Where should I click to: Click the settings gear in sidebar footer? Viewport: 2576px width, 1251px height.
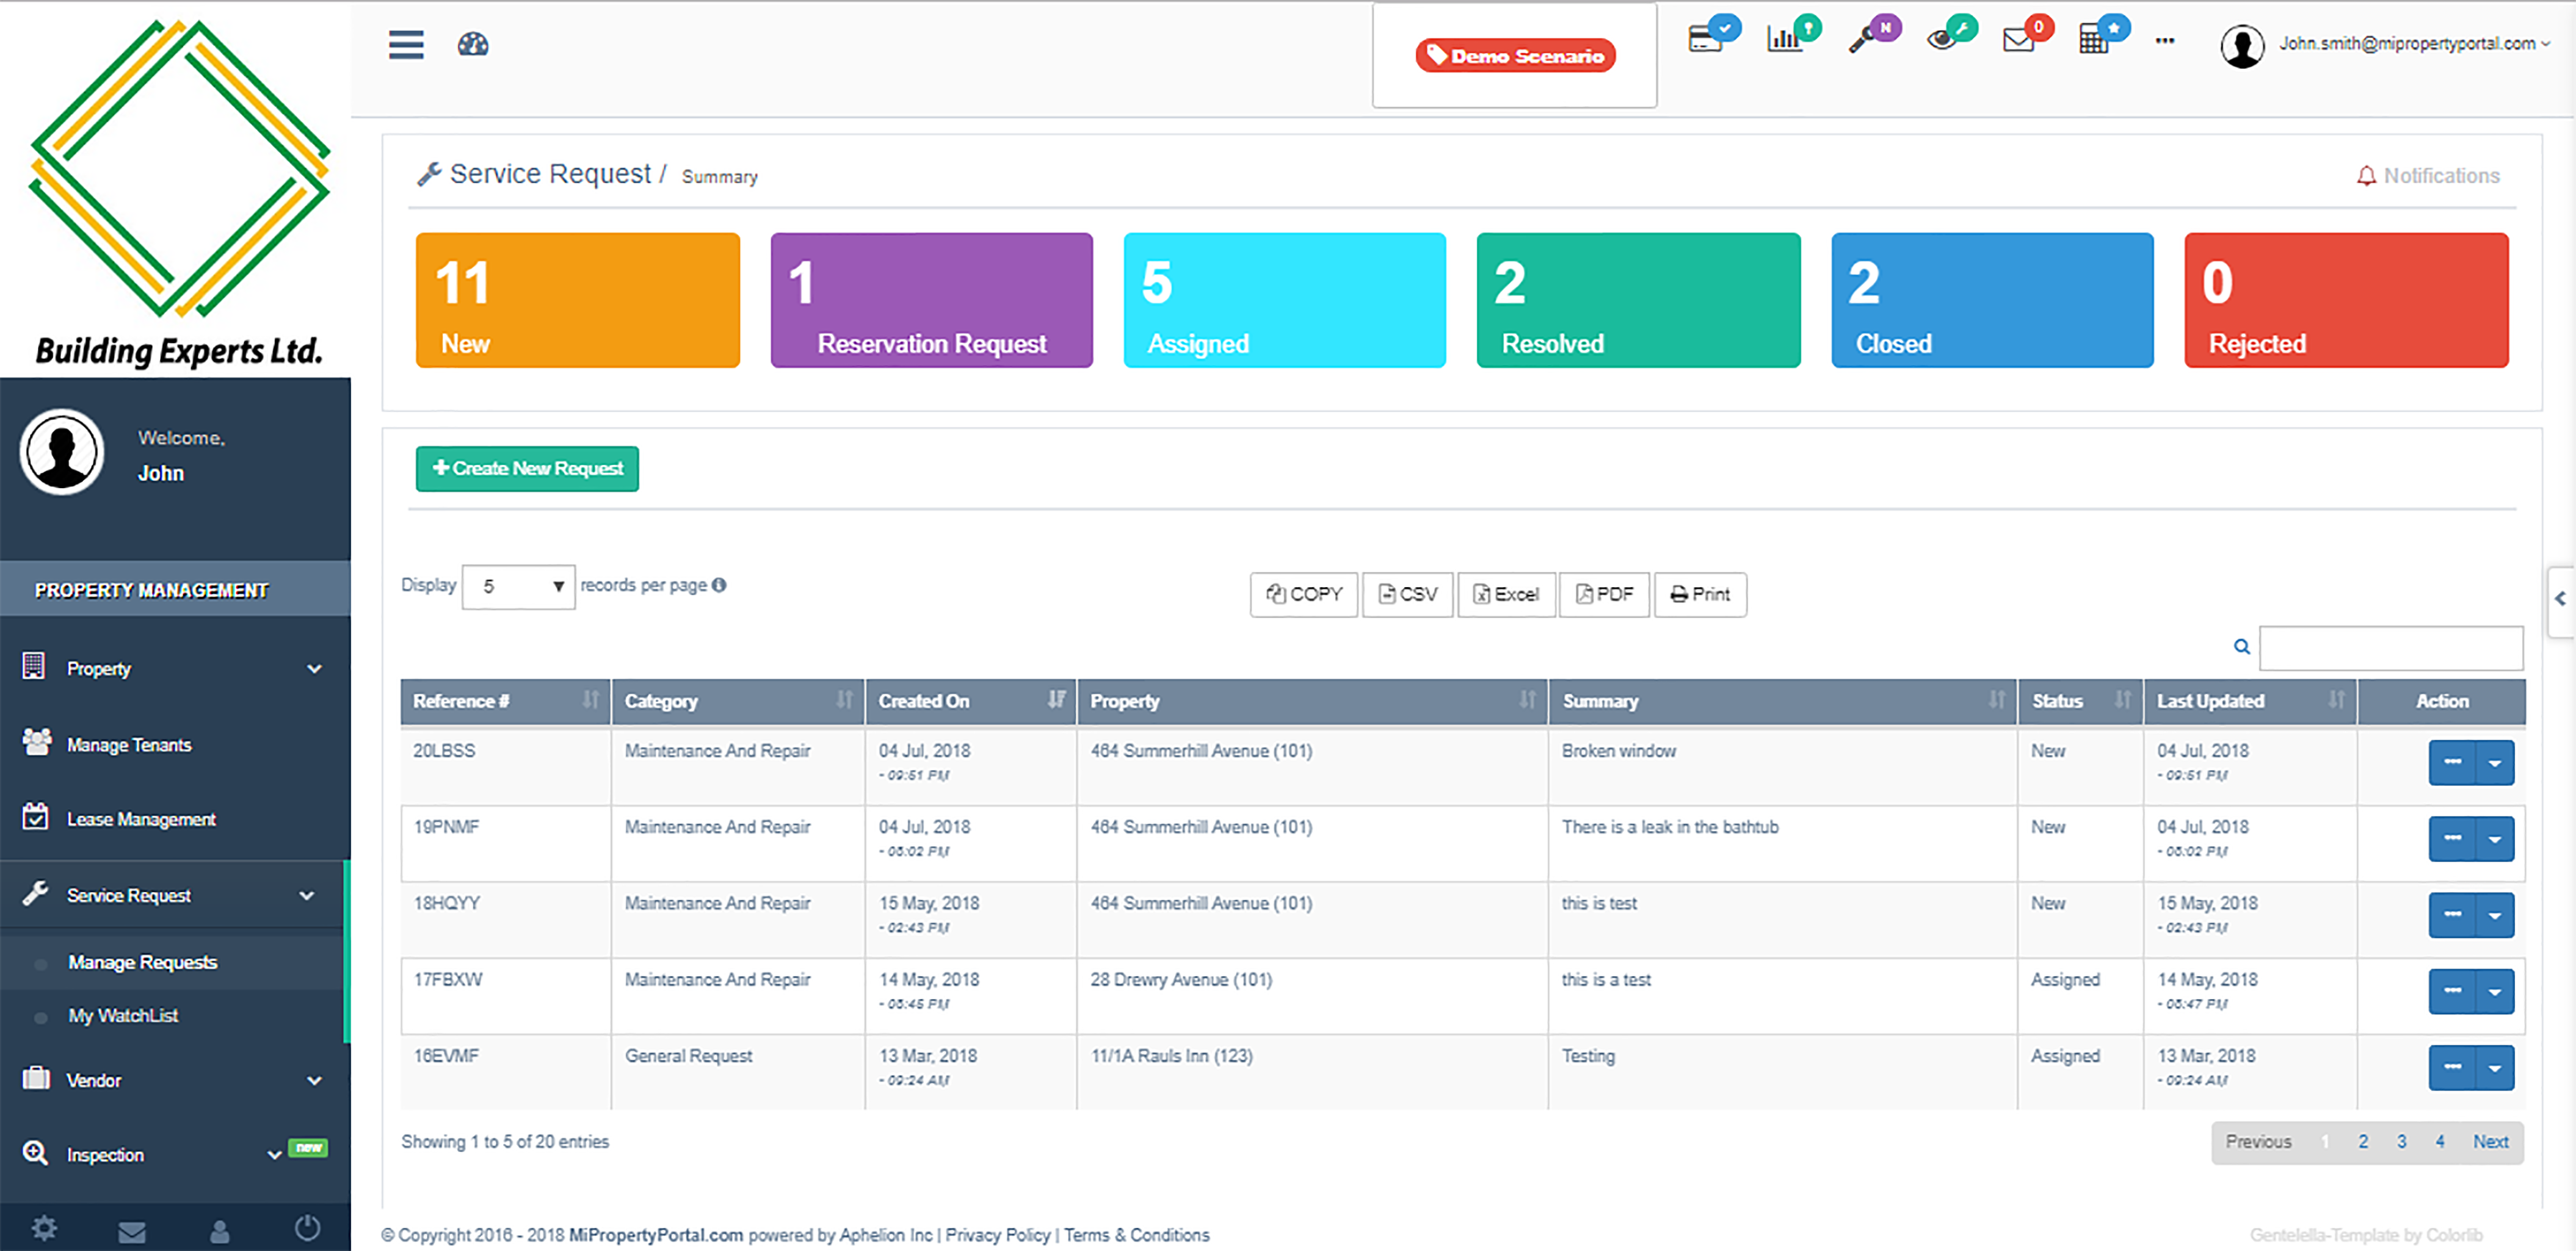tap(44, 1229)
